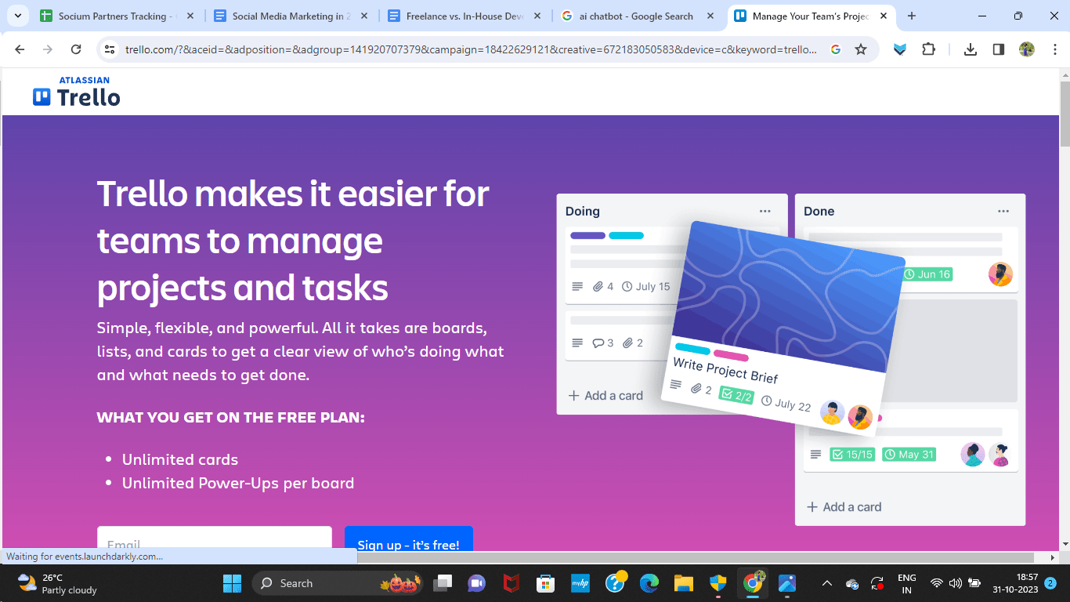Click Sign up - it's free button
Viewport: 1070px width, 602px height.
tap(409, 539)
